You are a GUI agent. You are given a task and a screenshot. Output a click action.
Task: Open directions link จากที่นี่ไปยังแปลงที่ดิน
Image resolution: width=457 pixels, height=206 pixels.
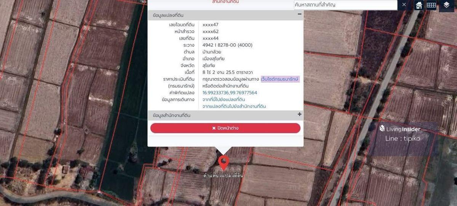point(224,100)
